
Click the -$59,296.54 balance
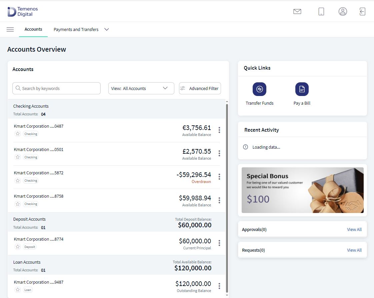(x=194, y=175)
